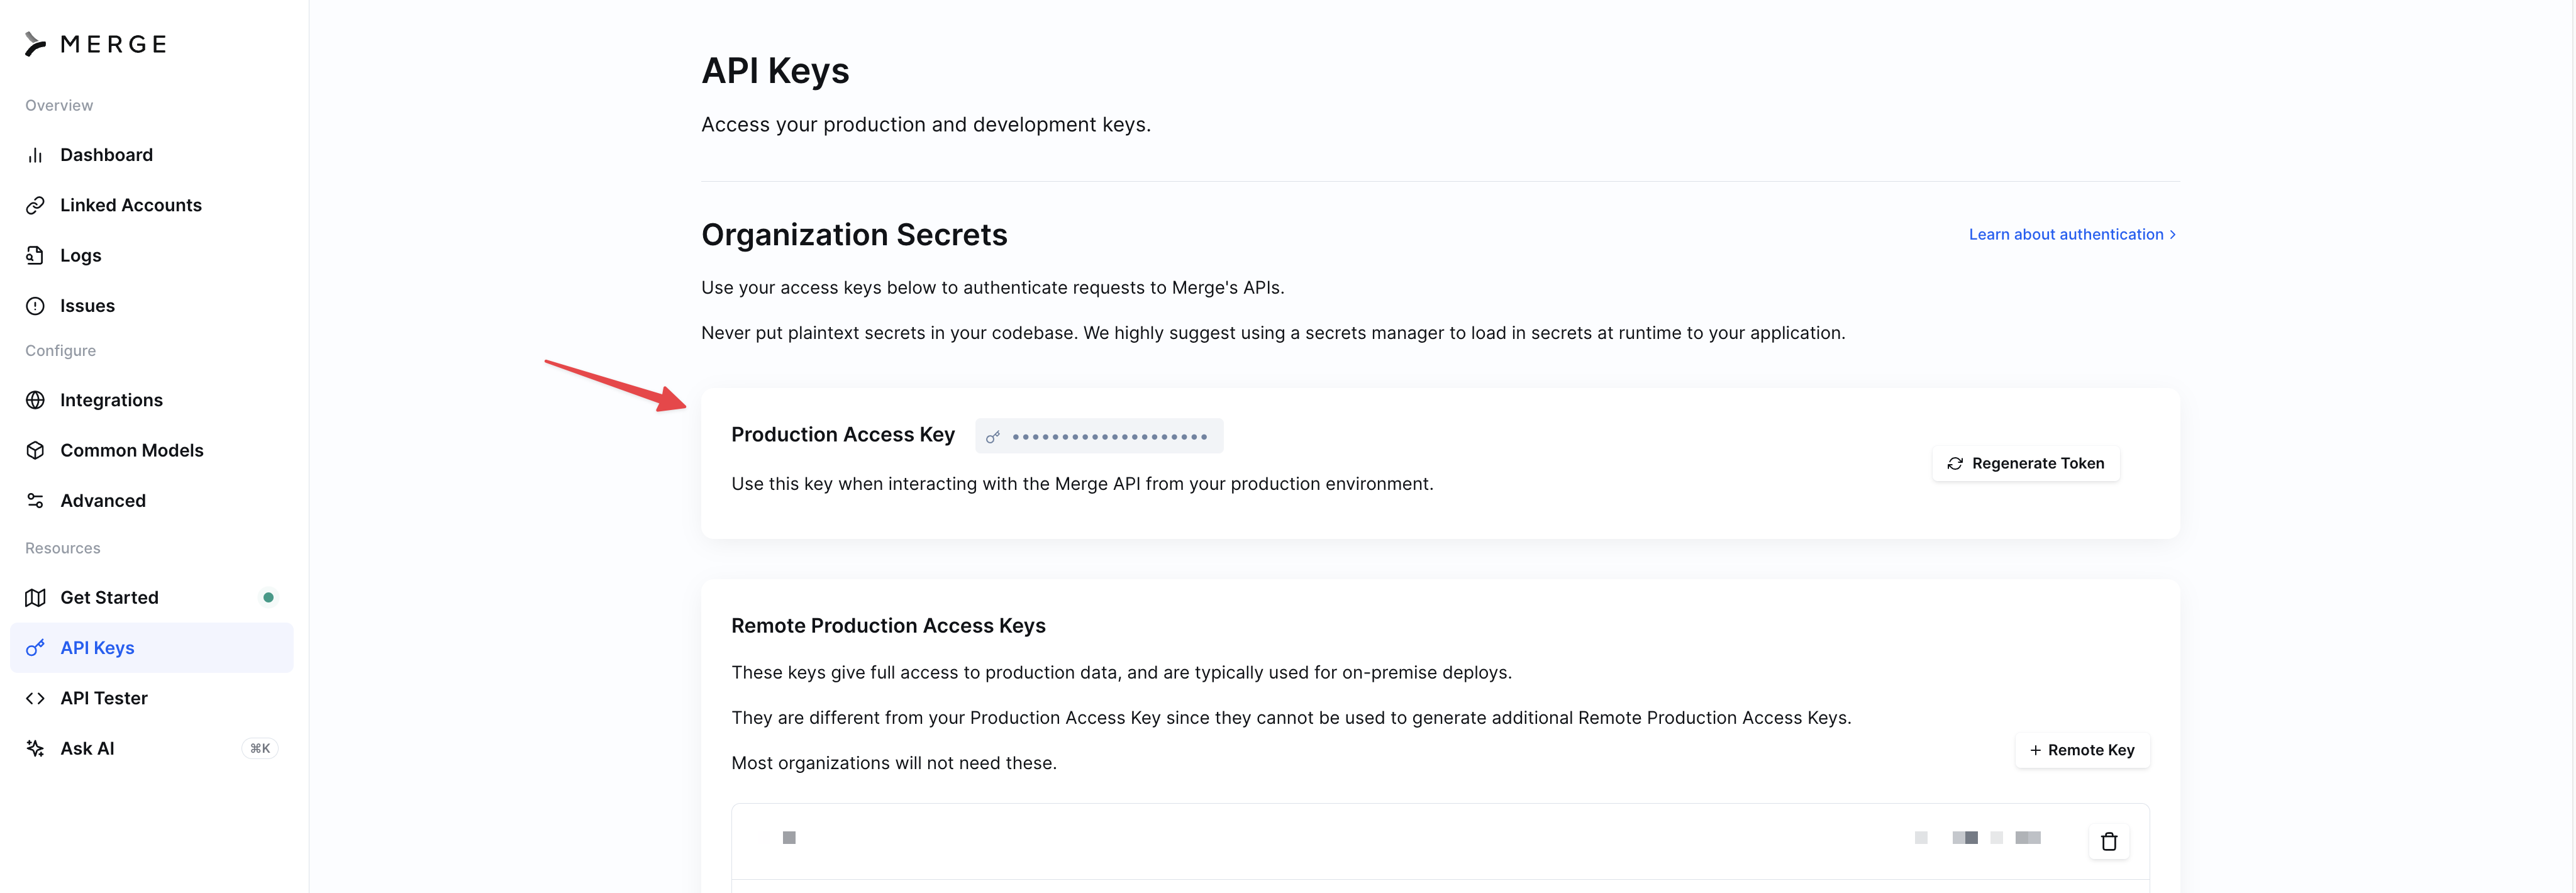Click the Merge logo icon
This screenshot has height=893, width=2576.
(36, 44)
